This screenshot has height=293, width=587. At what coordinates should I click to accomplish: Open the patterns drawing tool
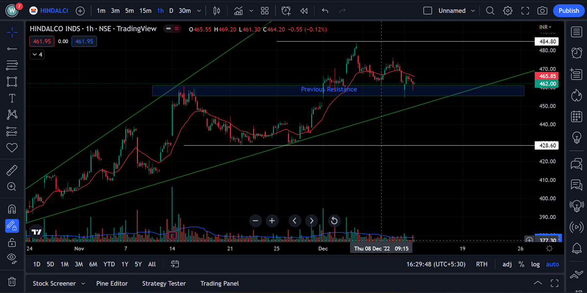(x=12, y=114)
